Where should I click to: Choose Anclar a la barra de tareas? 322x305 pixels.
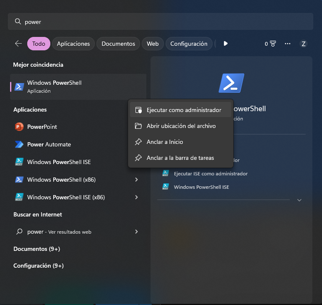[x=181, y=158]
